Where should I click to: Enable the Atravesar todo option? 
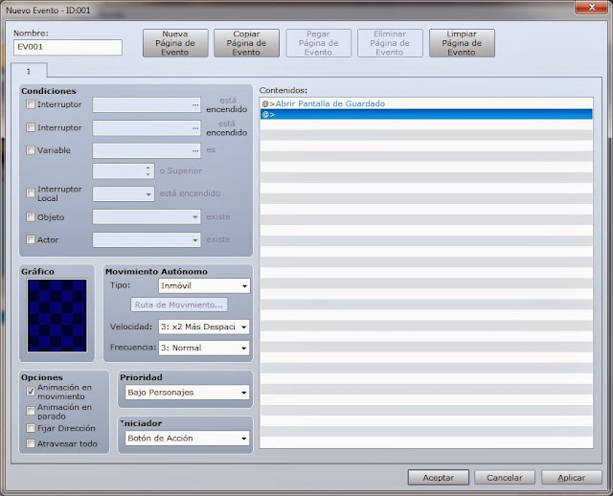(x=31, y=443)
